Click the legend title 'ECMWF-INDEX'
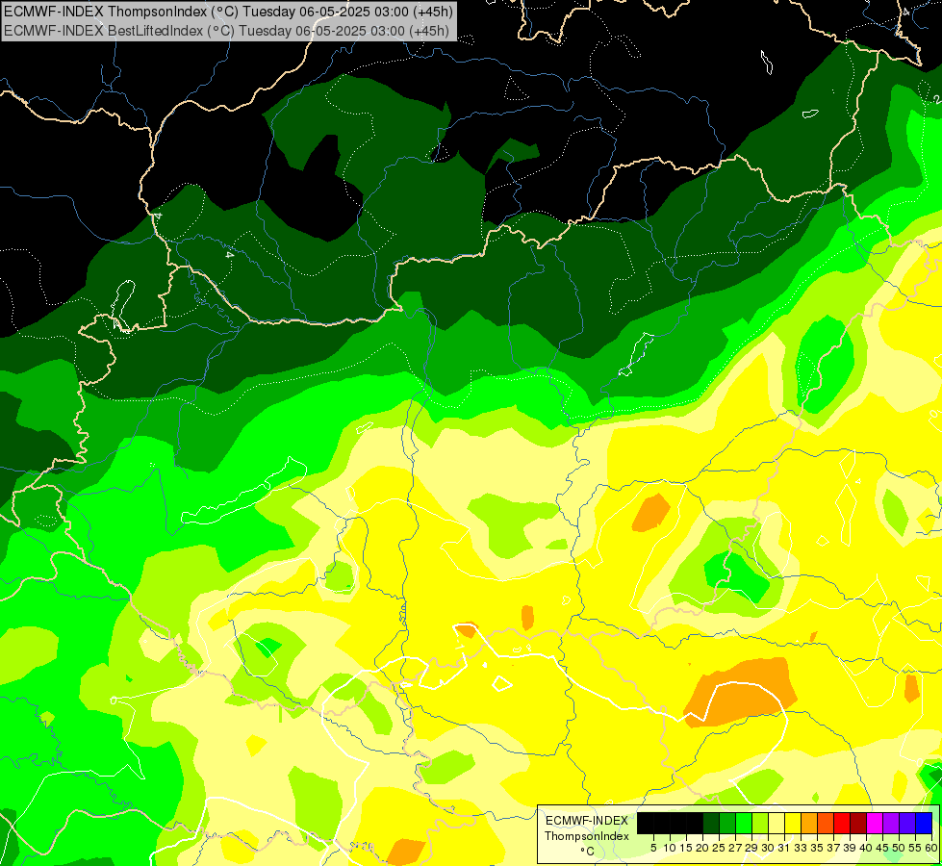 587,821
